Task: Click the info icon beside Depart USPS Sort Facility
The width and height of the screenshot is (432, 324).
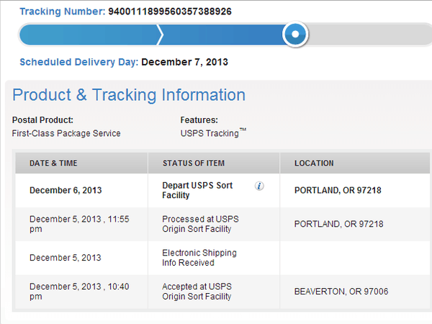Action: [259, 186]
